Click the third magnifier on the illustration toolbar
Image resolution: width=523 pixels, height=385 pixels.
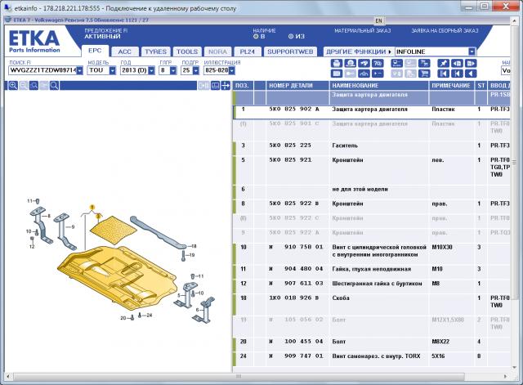34,86
